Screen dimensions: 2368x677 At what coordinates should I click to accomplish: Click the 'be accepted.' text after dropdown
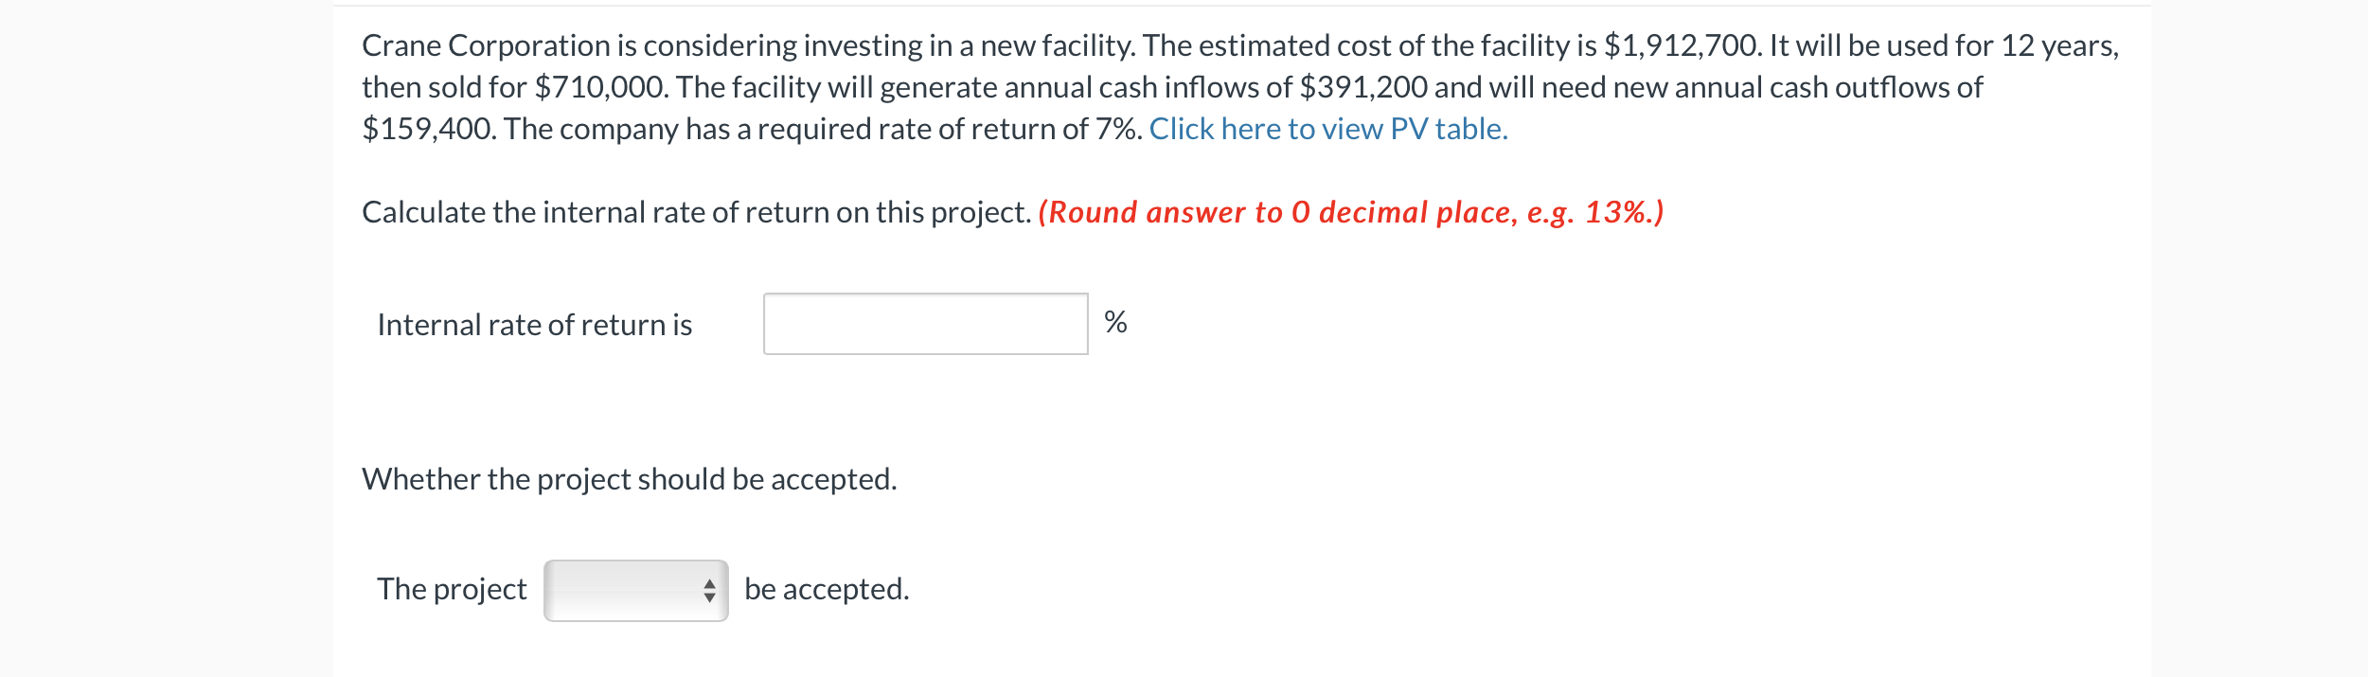tap(826, 589)
